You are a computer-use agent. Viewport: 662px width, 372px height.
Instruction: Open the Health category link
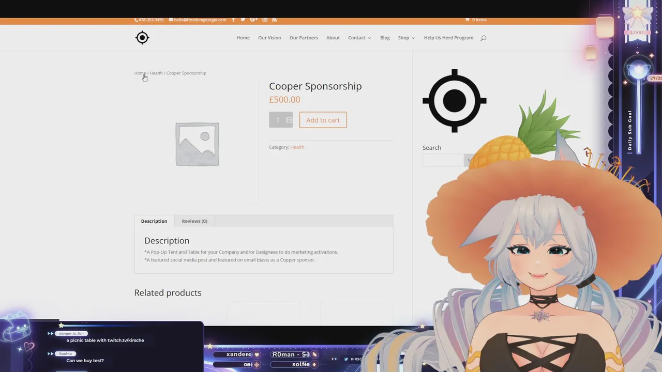coord(297,147)
